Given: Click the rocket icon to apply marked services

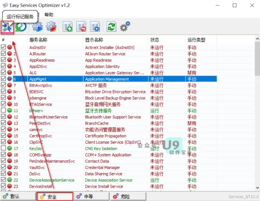Looking at the screenshot, I should click(7, 27).
